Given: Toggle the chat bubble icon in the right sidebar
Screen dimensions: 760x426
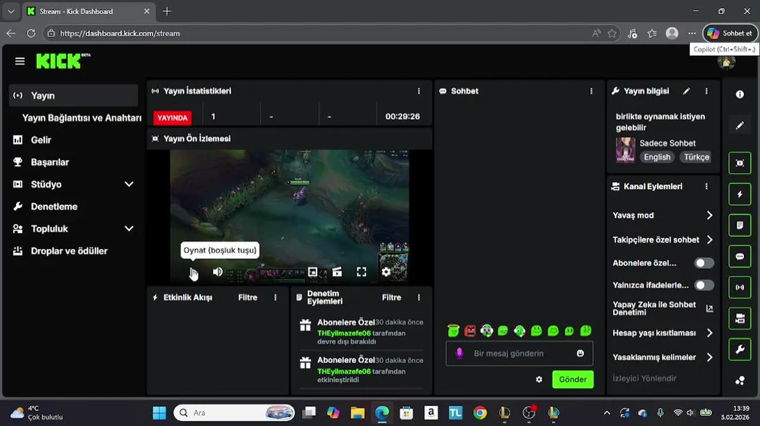Looking at the screenshot, I should 740,256.
